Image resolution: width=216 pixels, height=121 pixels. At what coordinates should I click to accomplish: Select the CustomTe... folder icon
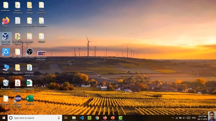41,22
